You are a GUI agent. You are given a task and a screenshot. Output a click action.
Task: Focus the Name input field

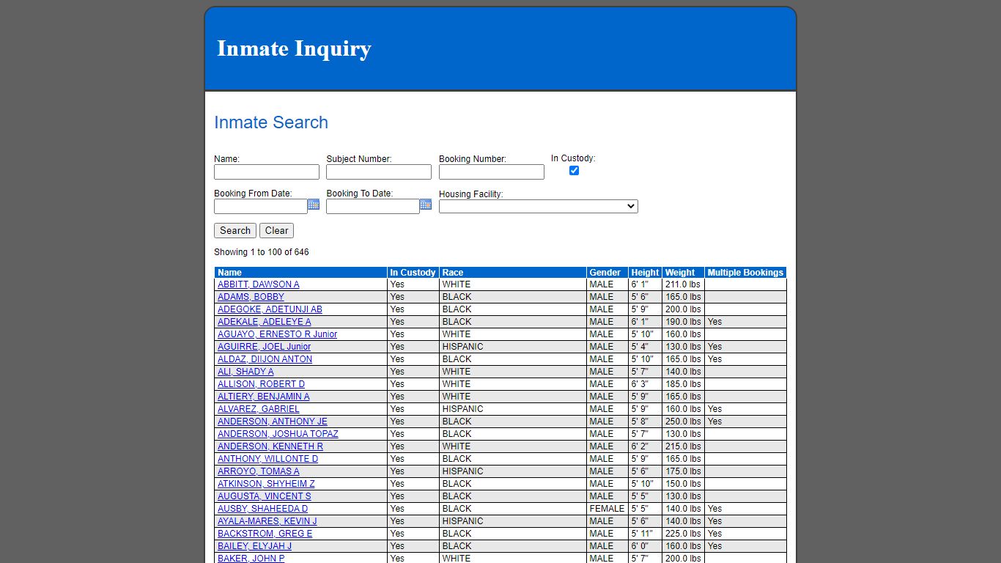(267, 172)
